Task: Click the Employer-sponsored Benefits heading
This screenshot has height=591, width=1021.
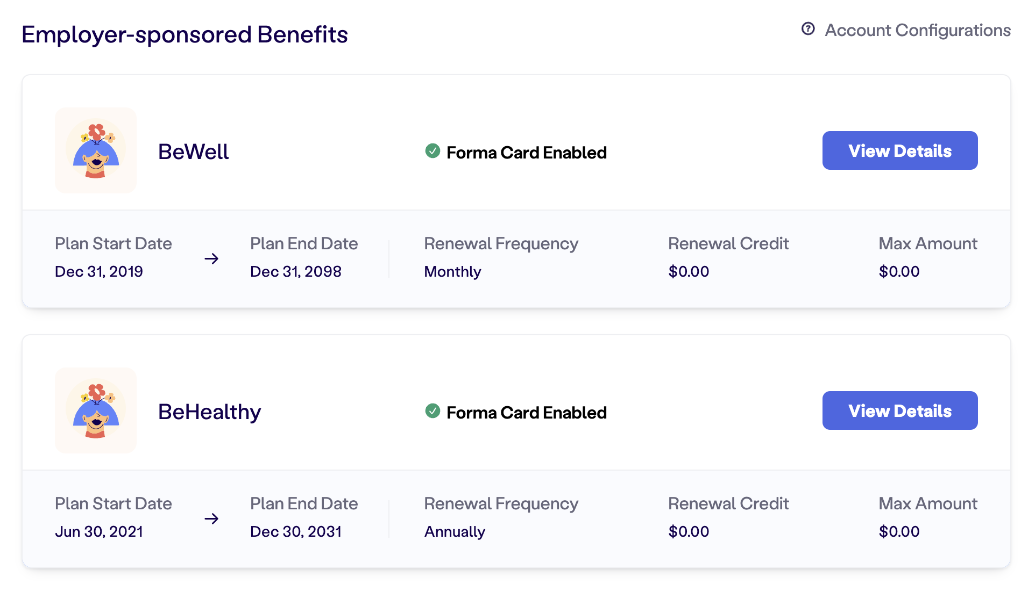Action: coord(185,34)
